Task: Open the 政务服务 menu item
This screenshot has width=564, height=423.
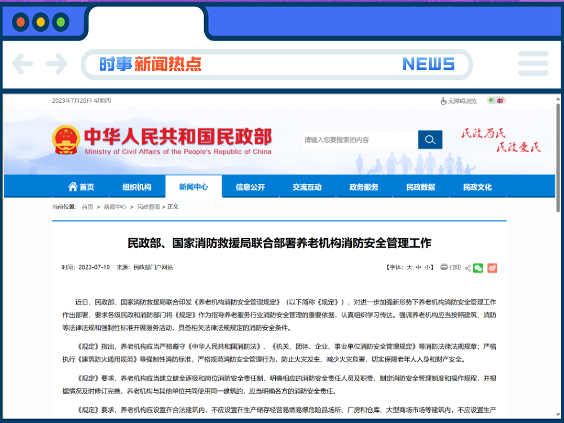Action: click(364, 187)
